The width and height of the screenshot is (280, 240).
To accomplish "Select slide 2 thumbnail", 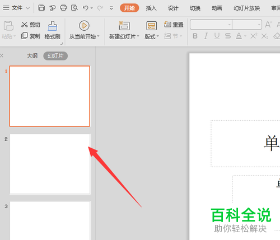I will pos(50,164).
